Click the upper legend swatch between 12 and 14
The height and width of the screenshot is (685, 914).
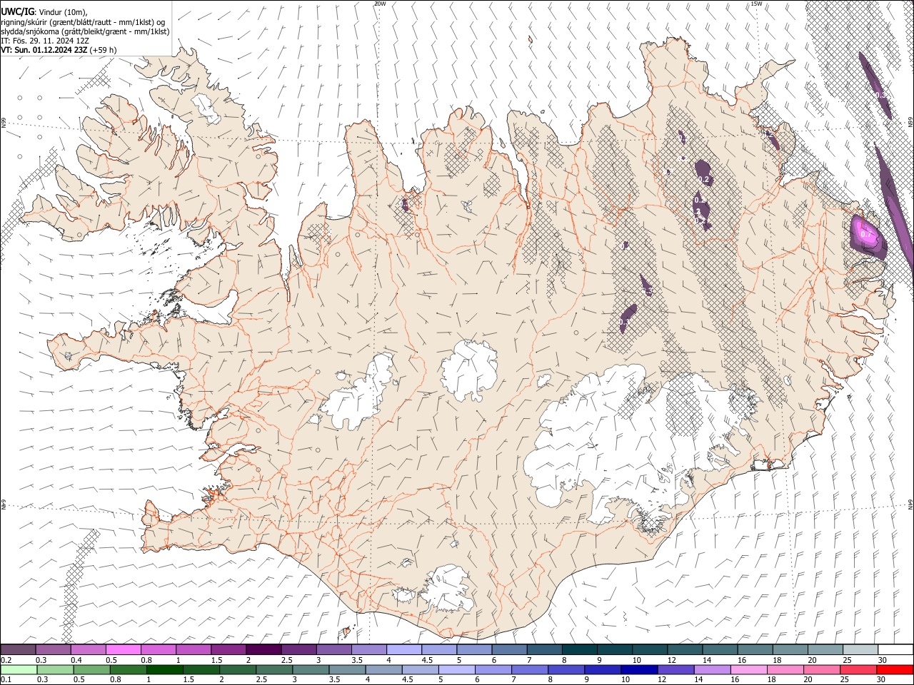pyautogui.click(x=685, y=649)
